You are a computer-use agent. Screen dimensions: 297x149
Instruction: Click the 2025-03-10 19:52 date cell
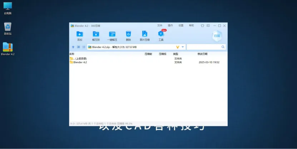209,62
